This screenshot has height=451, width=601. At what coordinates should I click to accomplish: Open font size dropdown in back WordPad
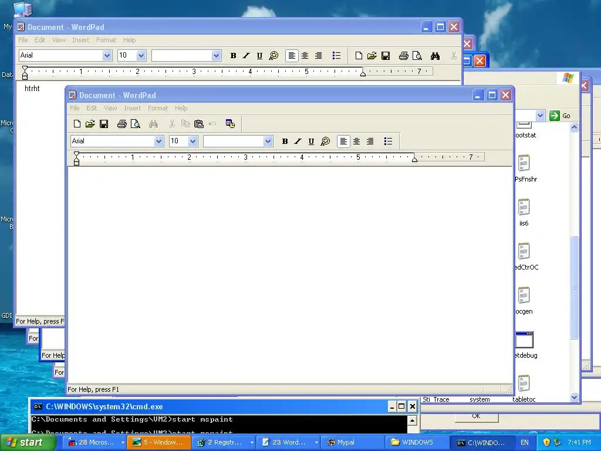point(141,56)
